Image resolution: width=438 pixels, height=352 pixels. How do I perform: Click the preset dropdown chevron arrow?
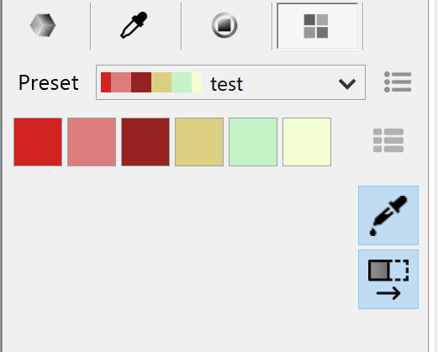pyautogui.click(x=347, y=84)
